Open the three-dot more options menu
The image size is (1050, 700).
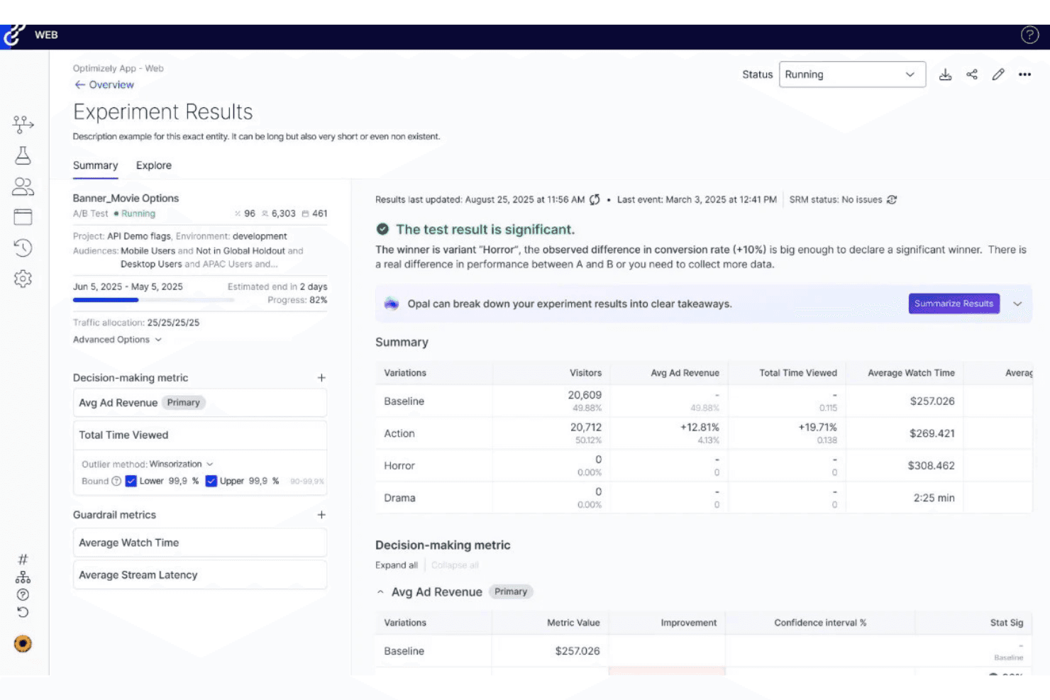click(x=1024, y=74)
